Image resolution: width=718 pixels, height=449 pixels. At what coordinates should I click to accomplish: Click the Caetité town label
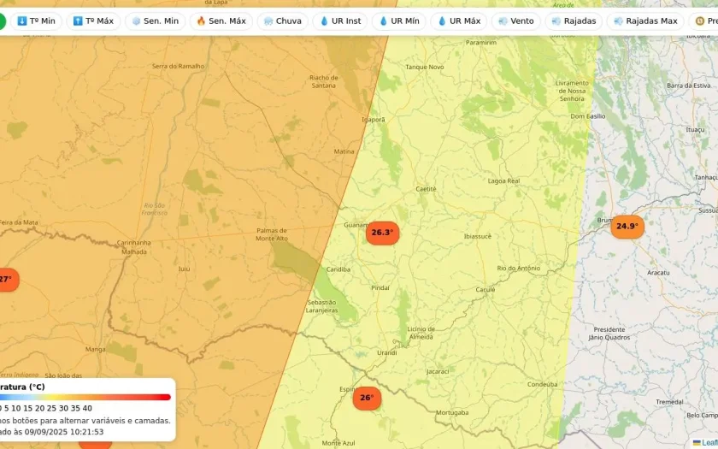(x=426, y=189)
